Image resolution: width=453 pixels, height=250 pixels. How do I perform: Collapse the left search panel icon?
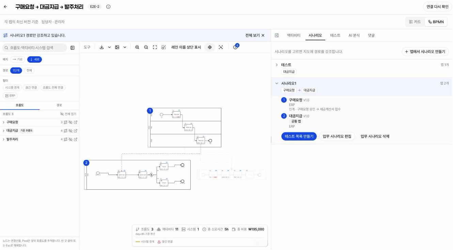[73, 48]
